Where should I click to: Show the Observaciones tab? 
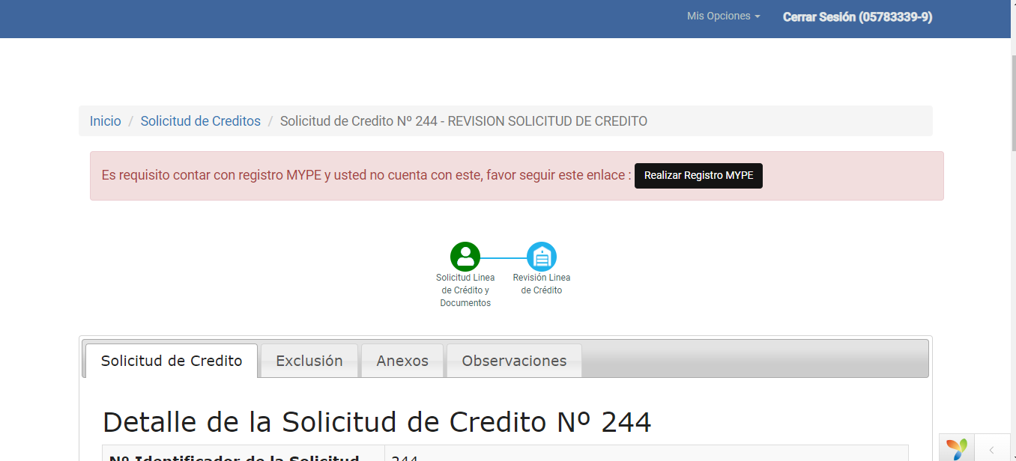click(514, 361)
